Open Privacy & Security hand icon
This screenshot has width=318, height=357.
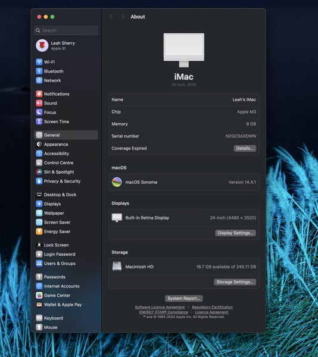click(39, 181)
